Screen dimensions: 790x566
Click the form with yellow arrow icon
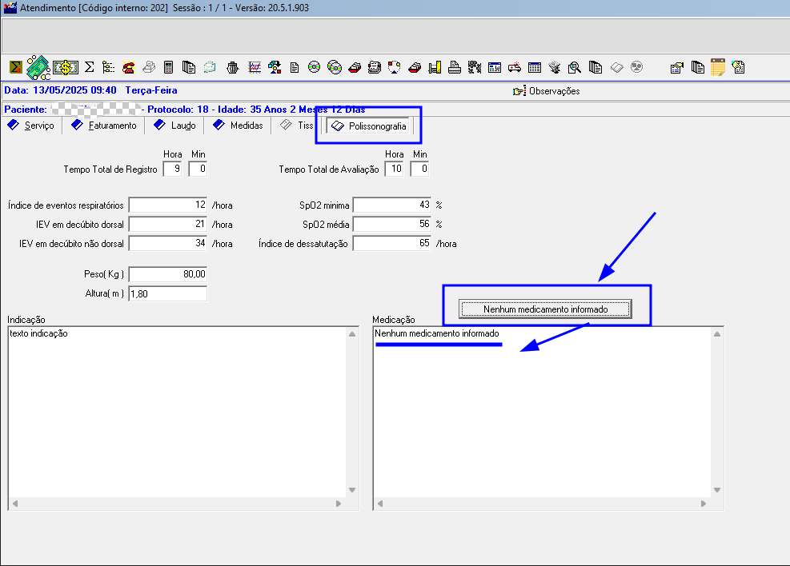tap(677, 67)
